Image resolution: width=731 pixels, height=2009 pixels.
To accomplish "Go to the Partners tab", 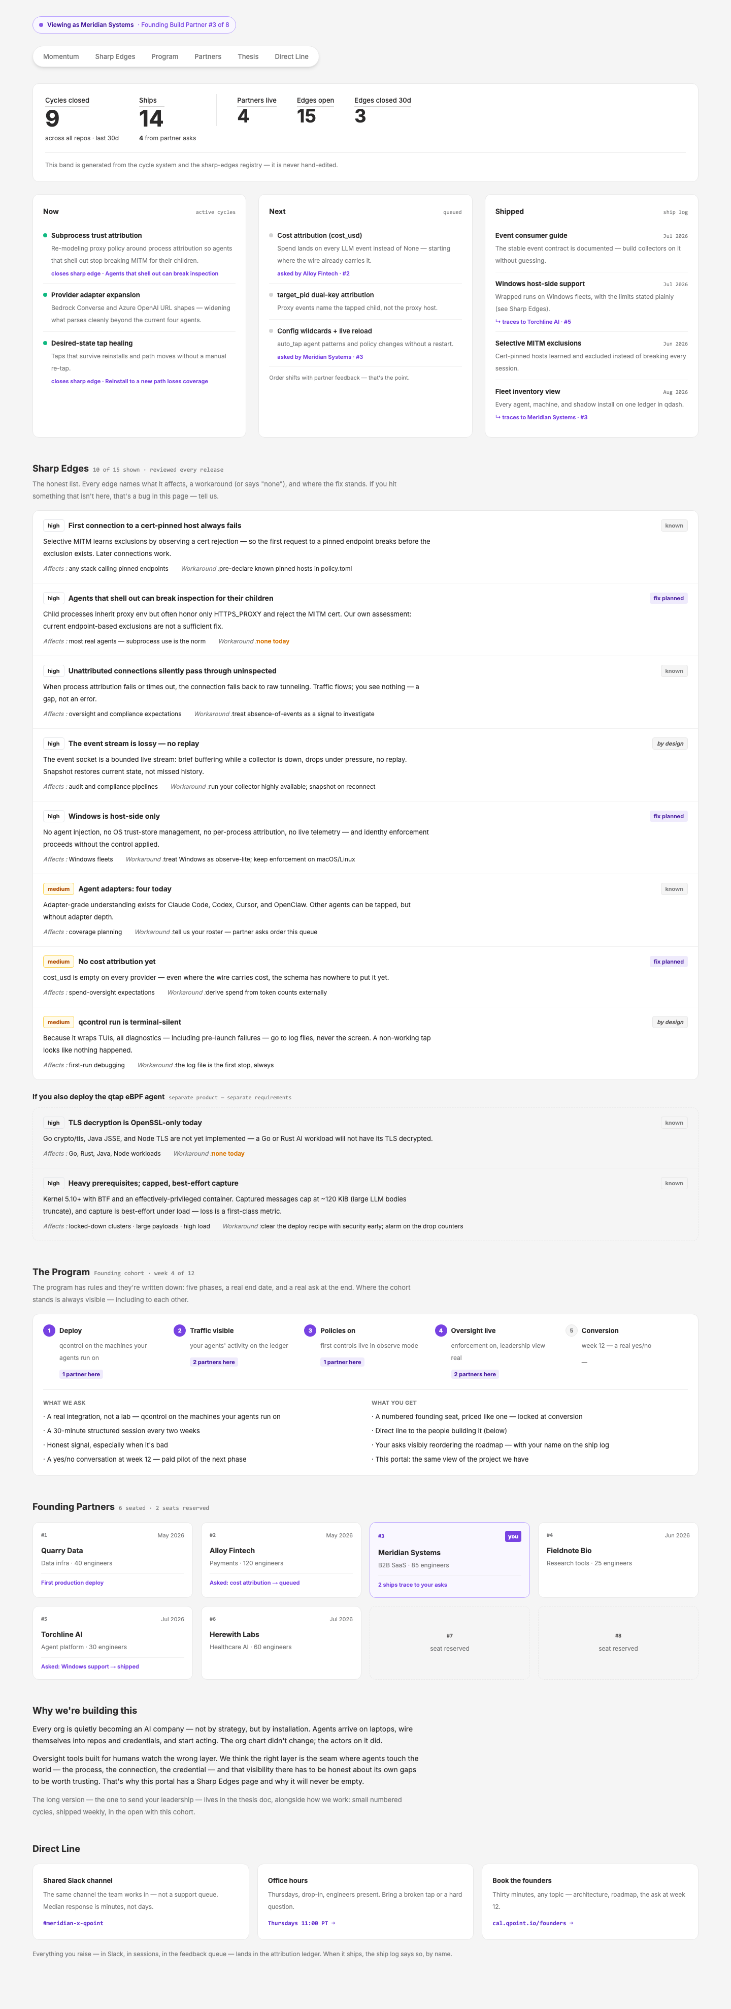I will pos(208,57).
